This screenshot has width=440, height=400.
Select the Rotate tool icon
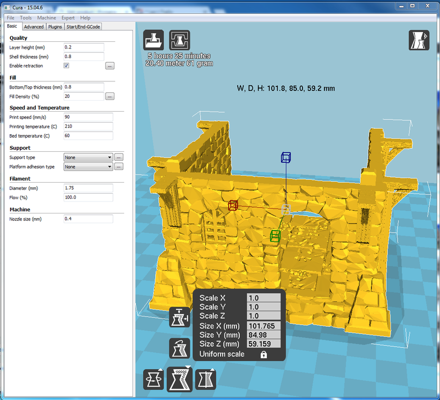click(153, 380)
